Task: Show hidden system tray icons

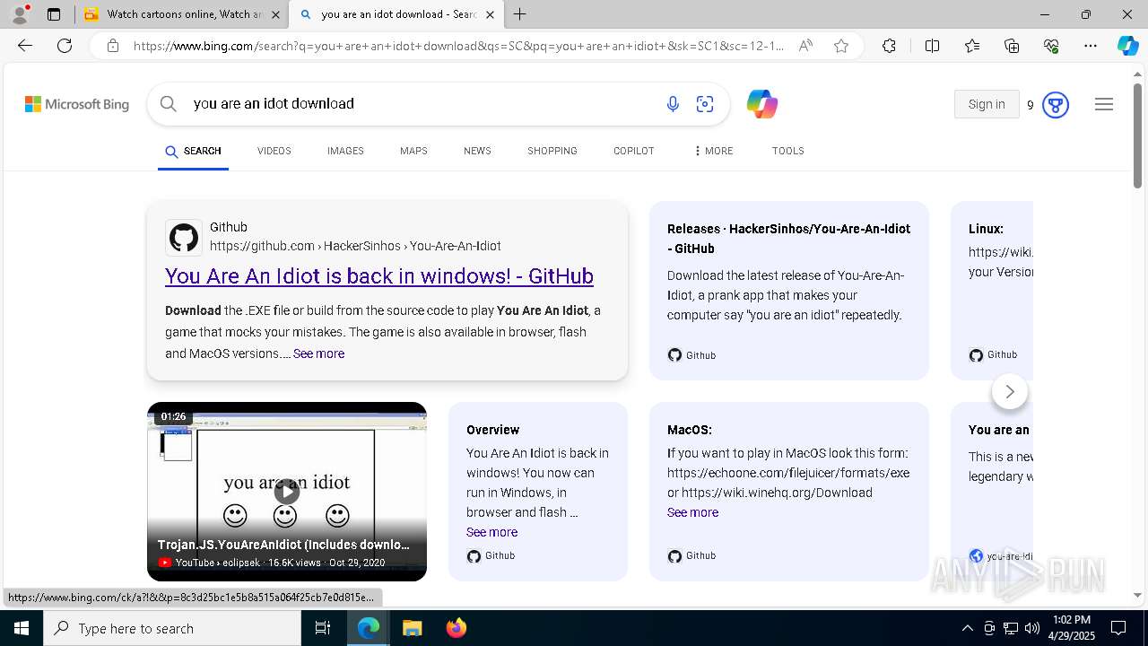Action: [x=967, y=628]
